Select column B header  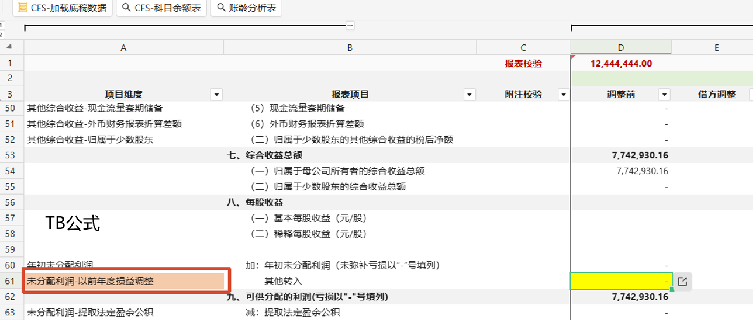350,48
